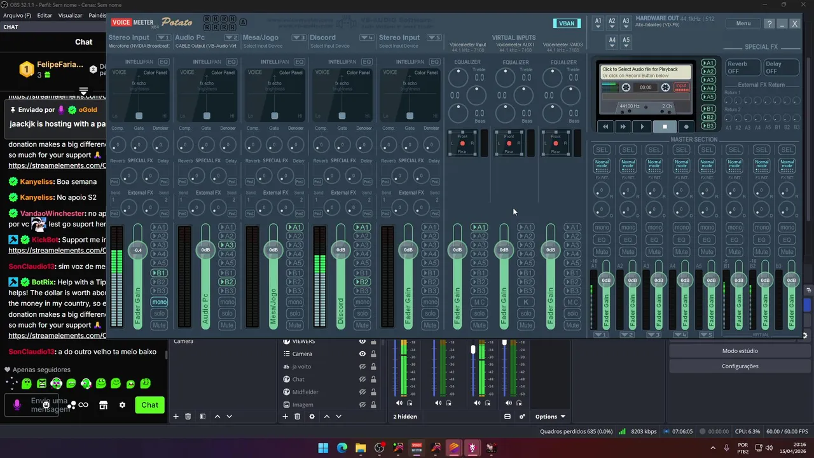This screenshot has height=458, width=814.
Task: Click chat settings gear icon
Action: pyautogui.click(x=122, y=405)
